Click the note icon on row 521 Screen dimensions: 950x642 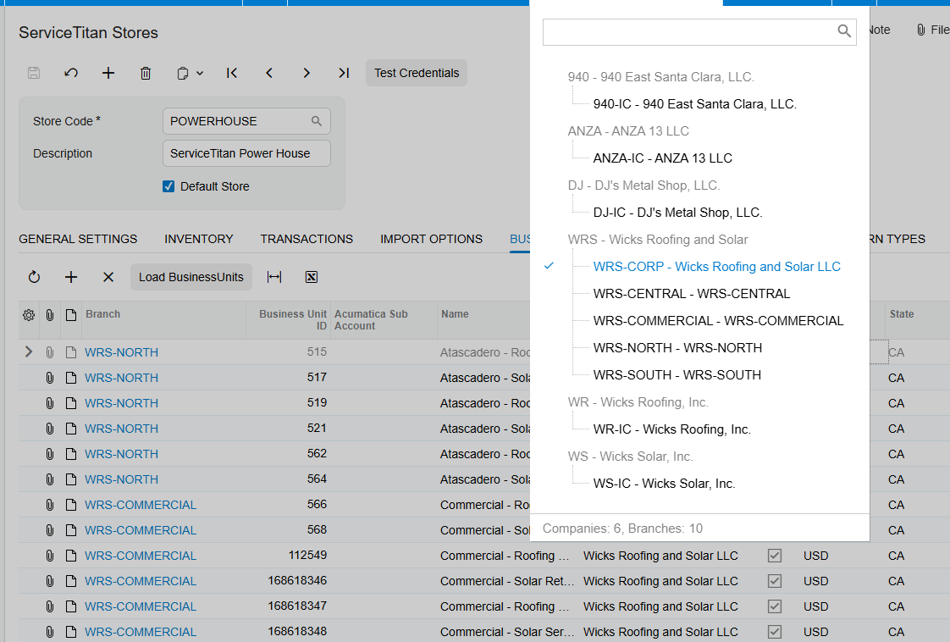71,429
